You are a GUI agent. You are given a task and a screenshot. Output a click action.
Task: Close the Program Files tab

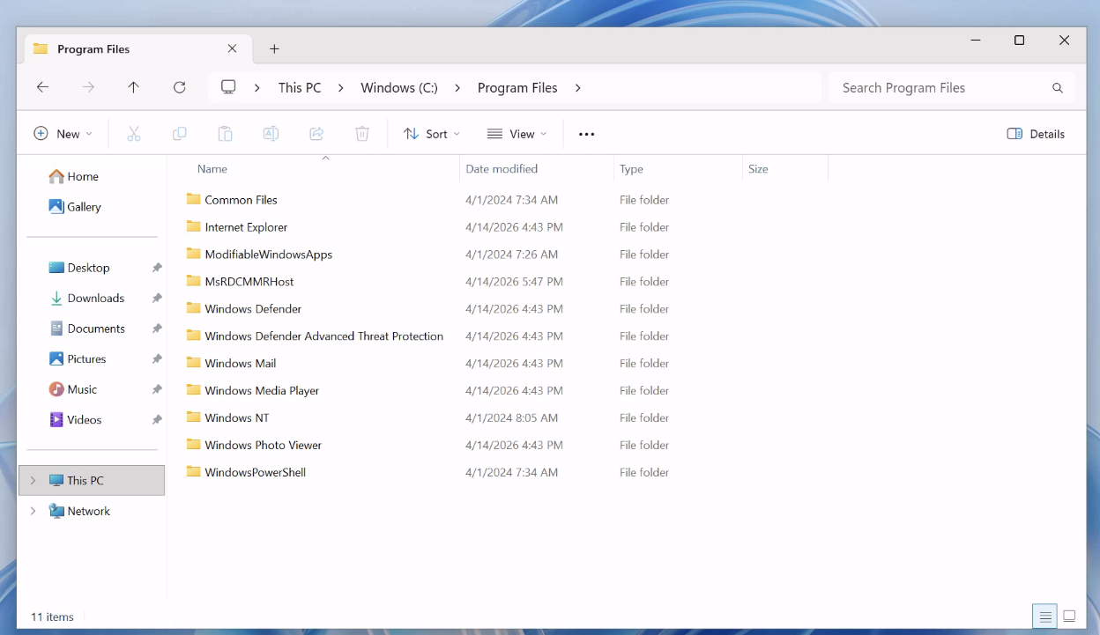[x=233, y=49]
